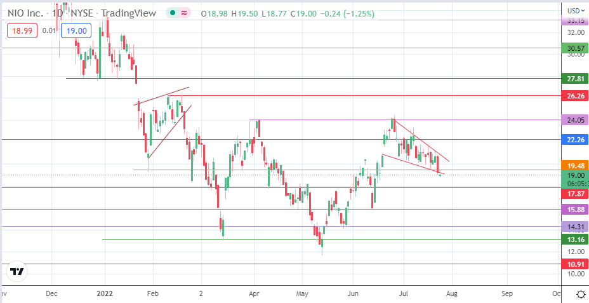The image size is (589, 303).
Task: Select the dark green 27.81 price label
Action: pyautogui.click(x=574, y=79)
